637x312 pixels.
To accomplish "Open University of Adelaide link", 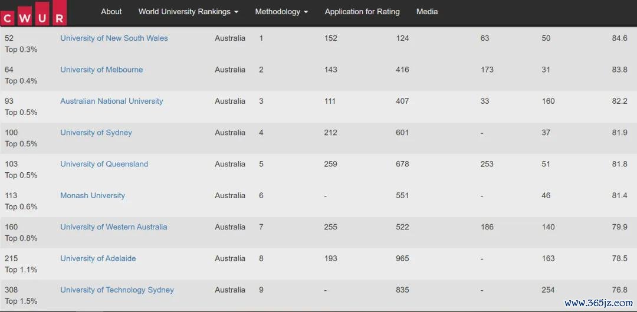I will (98, 258).
